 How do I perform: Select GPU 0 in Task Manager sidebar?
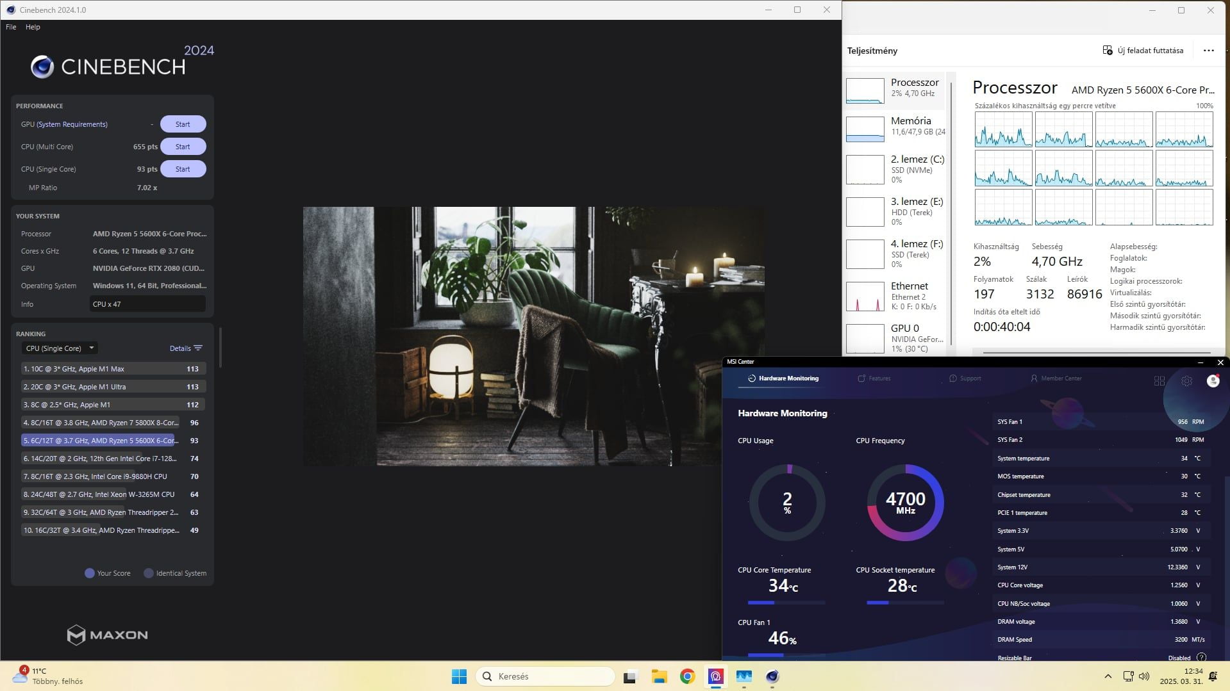(x=895, y=338)
